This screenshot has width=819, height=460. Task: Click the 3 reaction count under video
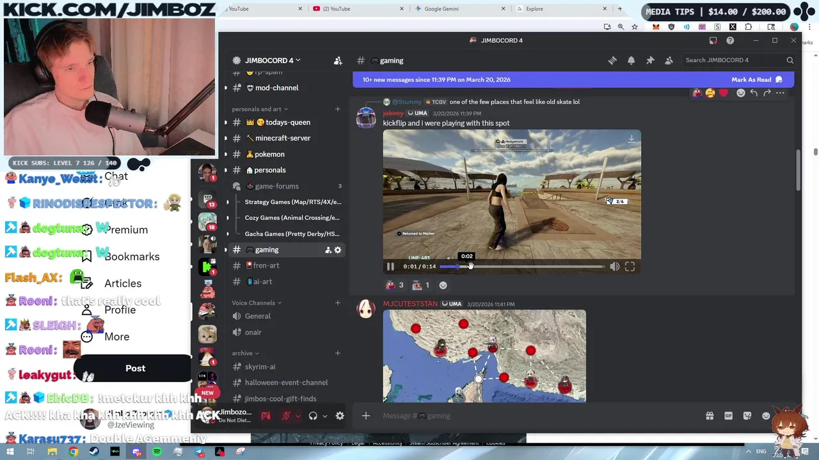point(395,286)
